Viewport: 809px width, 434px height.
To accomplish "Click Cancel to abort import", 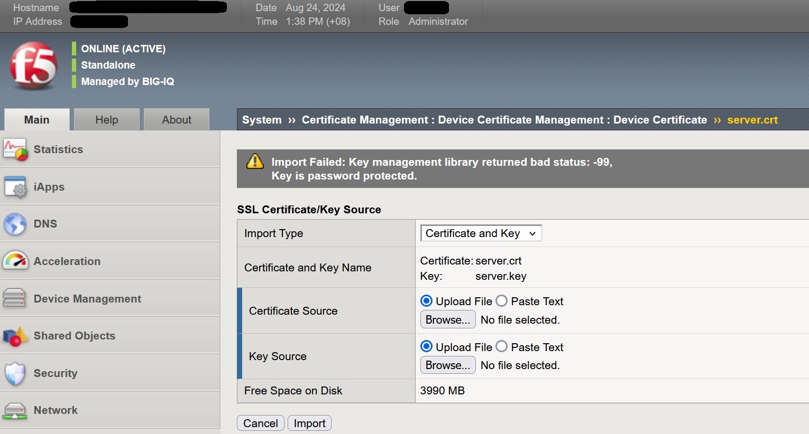I will click(x=260, y=423).
